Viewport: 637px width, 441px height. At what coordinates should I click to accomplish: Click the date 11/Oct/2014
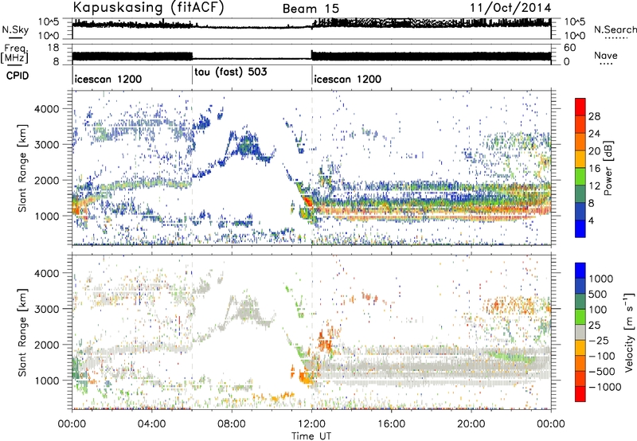pos(510,8)
